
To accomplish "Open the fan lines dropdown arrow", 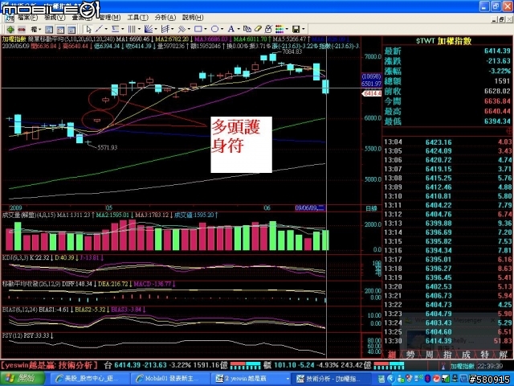I will click(x=156, y=29).
